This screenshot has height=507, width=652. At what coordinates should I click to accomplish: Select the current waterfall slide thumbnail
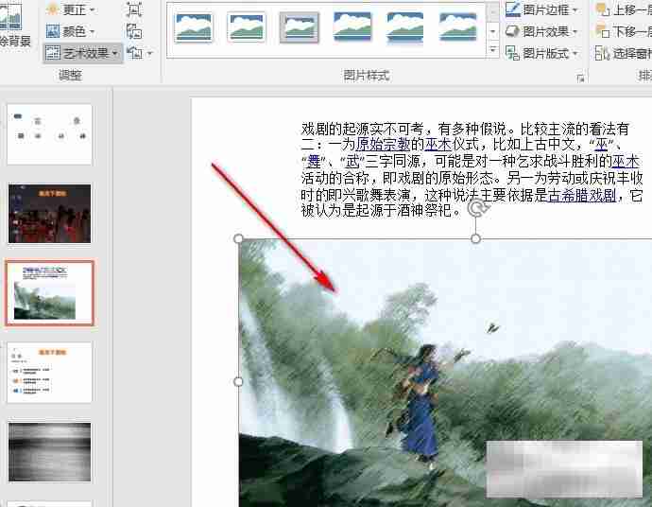pos(50,292)
